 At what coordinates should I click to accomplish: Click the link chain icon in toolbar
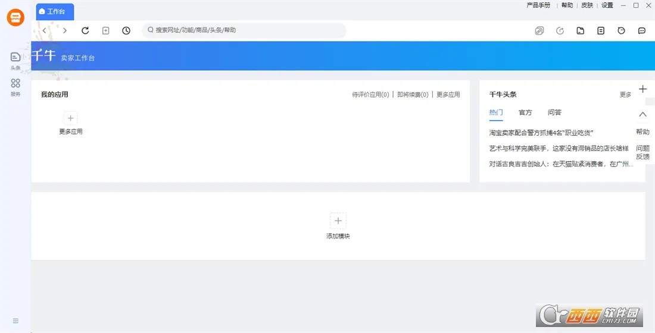[539, 30]
